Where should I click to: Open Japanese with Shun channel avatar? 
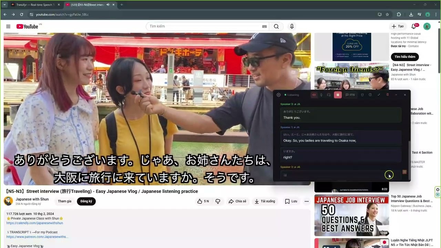coord(8,201)
